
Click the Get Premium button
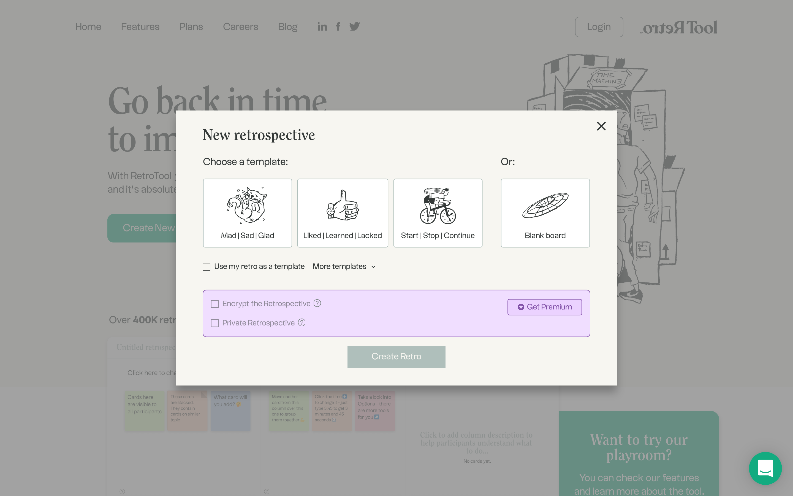point(544,308)
